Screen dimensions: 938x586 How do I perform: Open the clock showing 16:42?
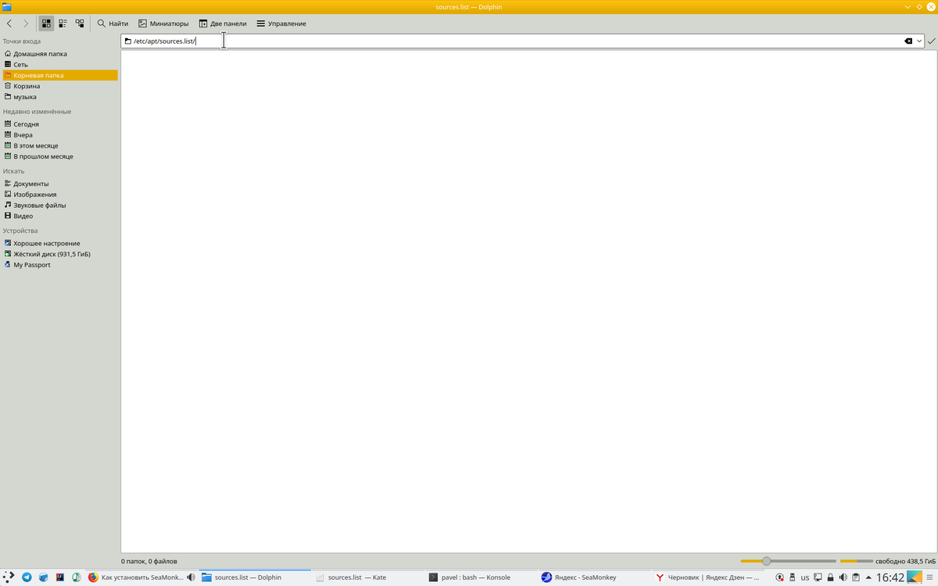click(890, 577)
